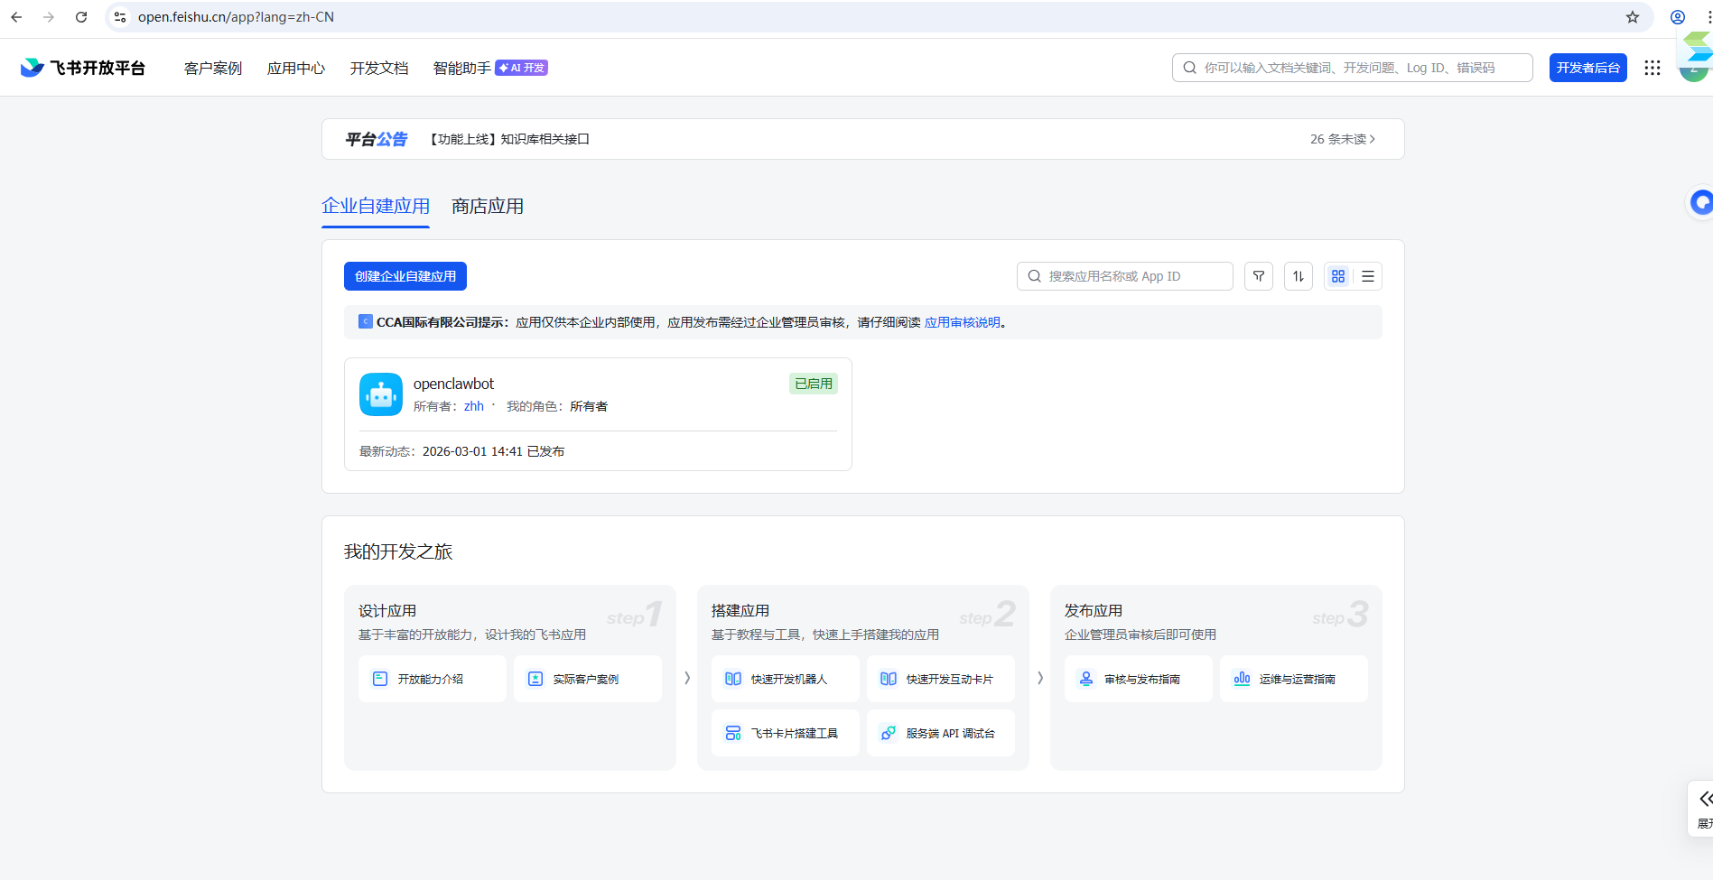
Task: Open the openclawbot app title
Action: (453, 384)
